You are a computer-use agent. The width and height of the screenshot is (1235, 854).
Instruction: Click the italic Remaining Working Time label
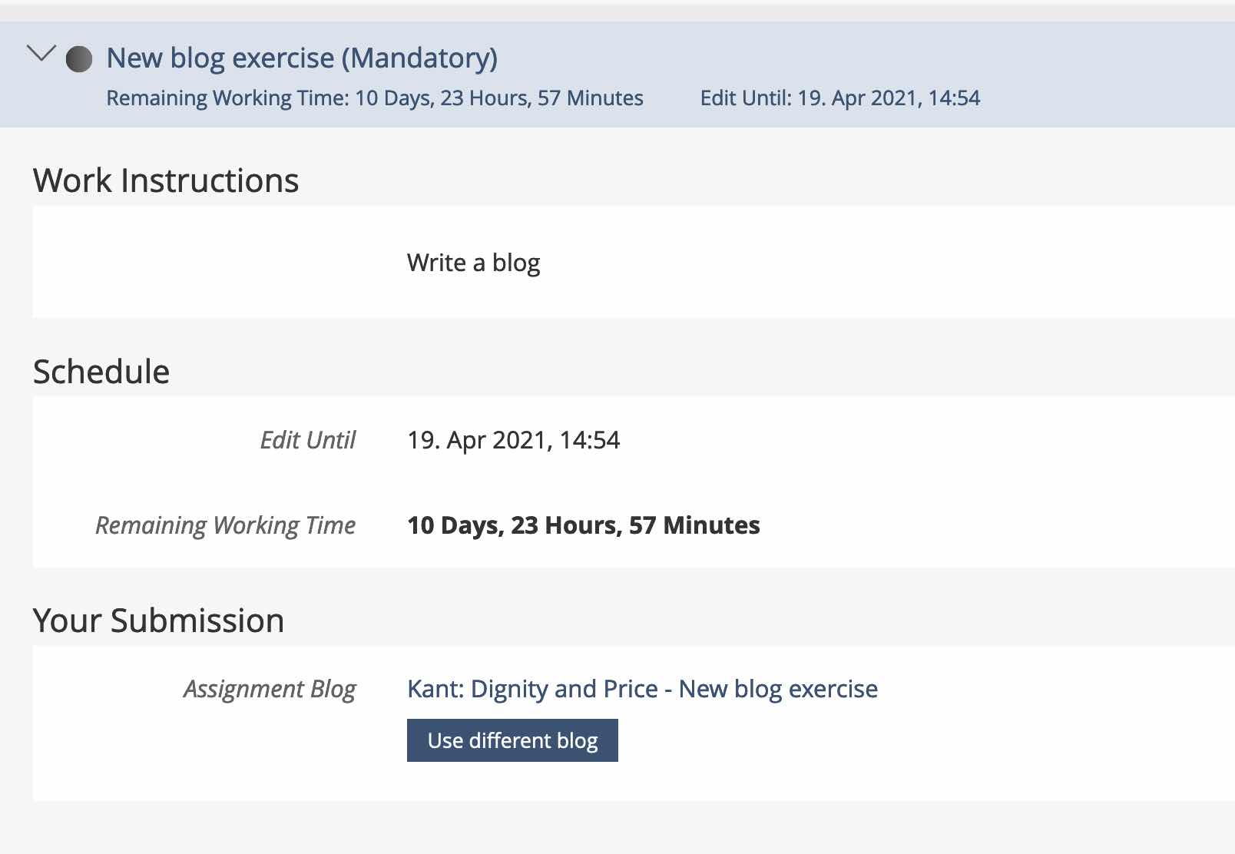225,525
